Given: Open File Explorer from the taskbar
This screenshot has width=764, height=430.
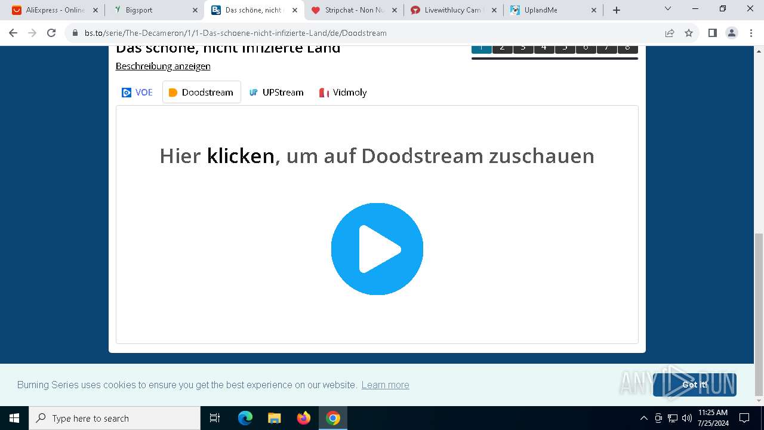Looking at the screenshot, I should [x=274, y=418].
